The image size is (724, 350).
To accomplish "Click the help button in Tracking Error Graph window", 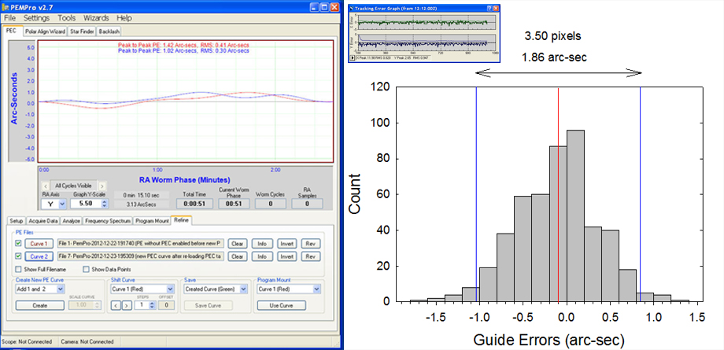I will point(489,9).
